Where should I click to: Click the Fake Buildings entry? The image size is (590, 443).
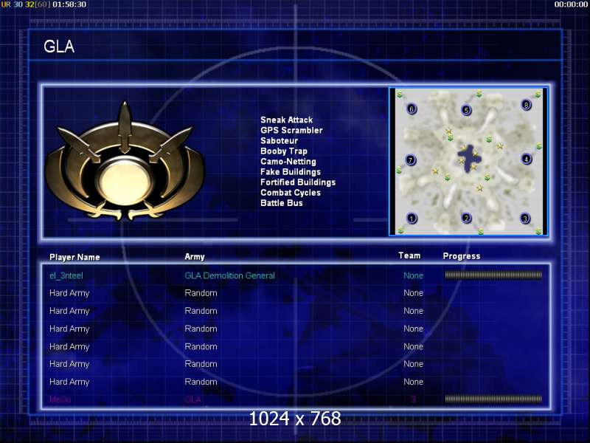point(291,172)
